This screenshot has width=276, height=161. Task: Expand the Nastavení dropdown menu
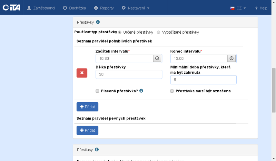point(136,8)
